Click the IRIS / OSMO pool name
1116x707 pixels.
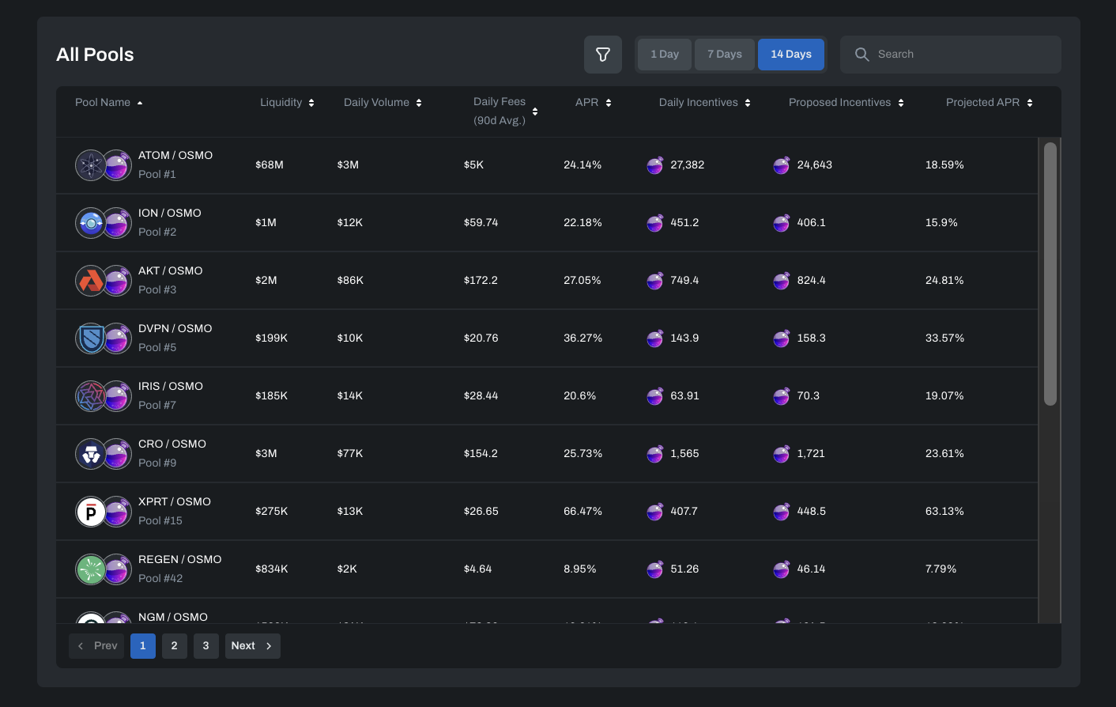click(x=171, y=387)
